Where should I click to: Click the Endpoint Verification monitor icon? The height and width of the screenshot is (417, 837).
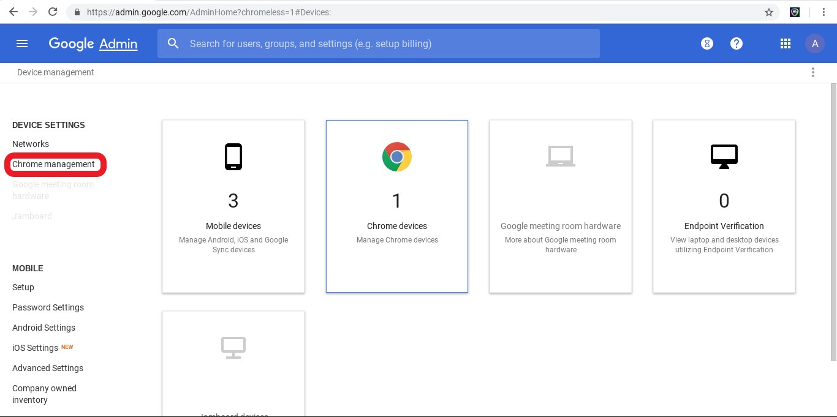[724, 157]
